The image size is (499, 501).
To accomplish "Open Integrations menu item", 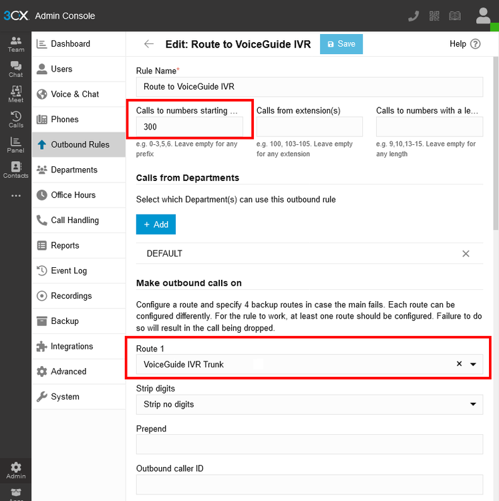I will coord(79,346).
